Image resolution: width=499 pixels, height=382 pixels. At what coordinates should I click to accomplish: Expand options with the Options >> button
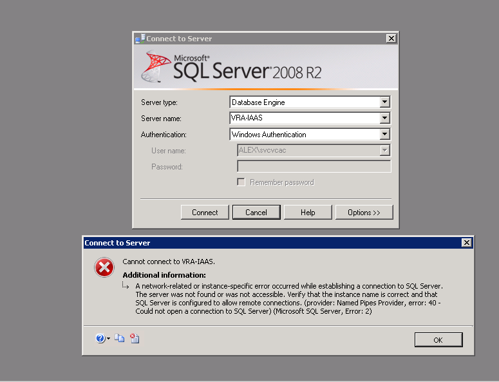(x=364, y=213)
